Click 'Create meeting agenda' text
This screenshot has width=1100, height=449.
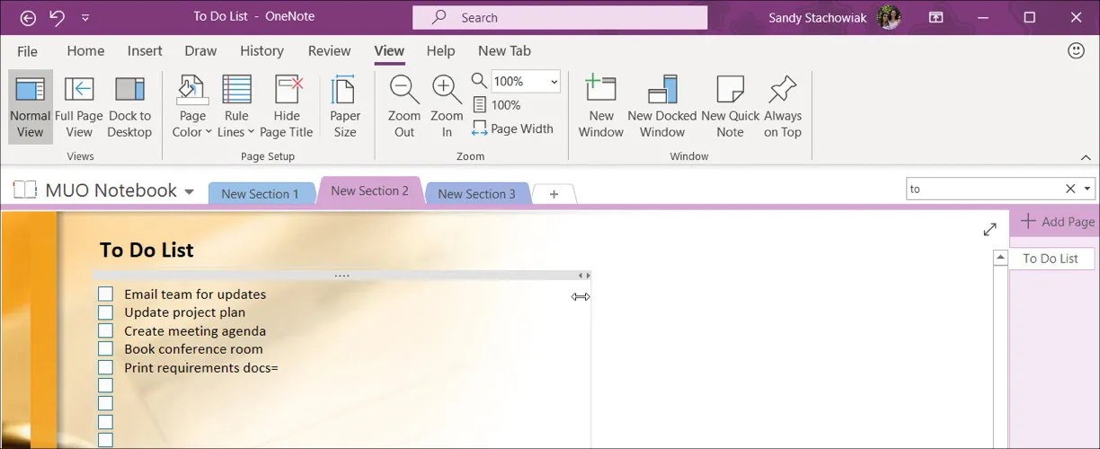195,330
